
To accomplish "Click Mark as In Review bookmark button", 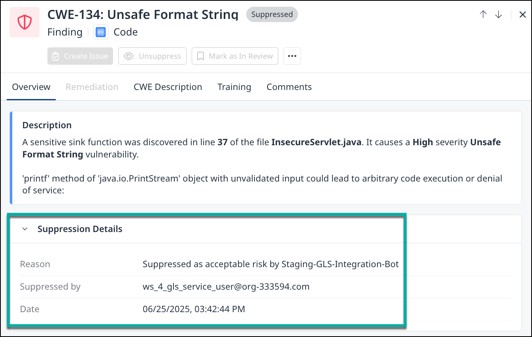I will pyautogui.click(x=235, y=56).
